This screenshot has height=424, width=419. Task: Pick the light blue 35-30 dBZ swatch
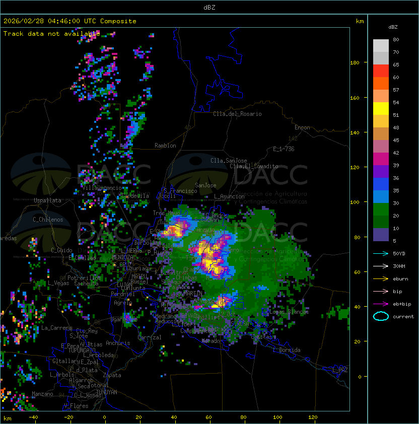click(x=381, y=197)
